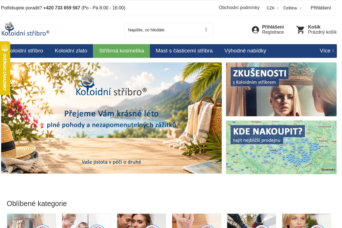Click bold Přihlášení next to avatar
The height and width of the screenshot is (228, 342).
pyautogui.click(x=273, y=27)
